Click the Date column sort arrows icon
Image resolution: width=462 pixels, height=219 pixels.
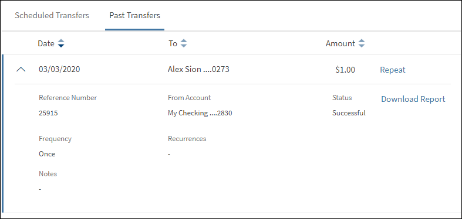tap(61, 43)
